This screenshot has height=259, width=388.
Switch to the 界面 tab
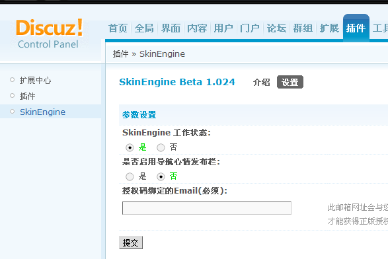(x=171, y=28)
